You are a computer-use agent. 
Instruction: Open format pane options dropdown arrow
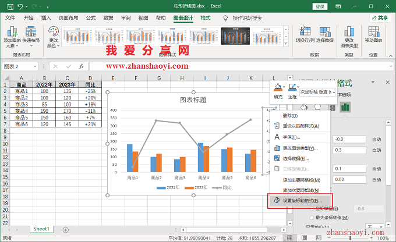click(x=373, y=82)
